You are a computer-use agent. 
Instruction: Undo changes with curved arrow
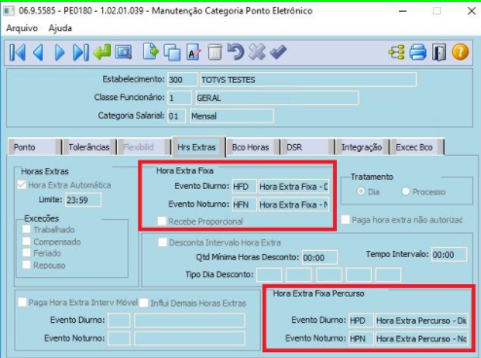[236, 53]
